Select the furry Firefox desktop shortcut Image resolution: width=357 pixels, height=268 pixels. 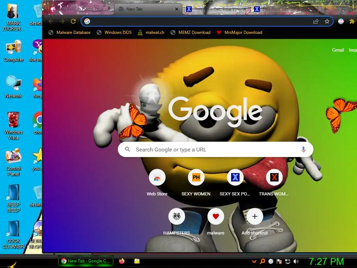click(38, 87)
